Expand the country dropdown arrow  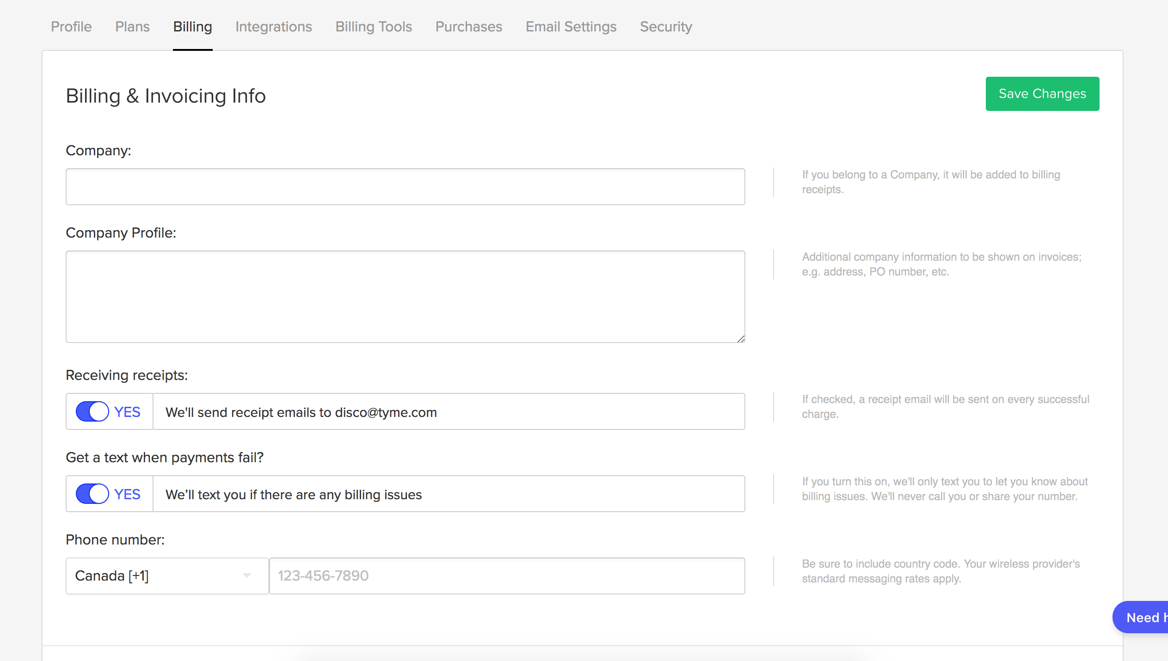247,576
